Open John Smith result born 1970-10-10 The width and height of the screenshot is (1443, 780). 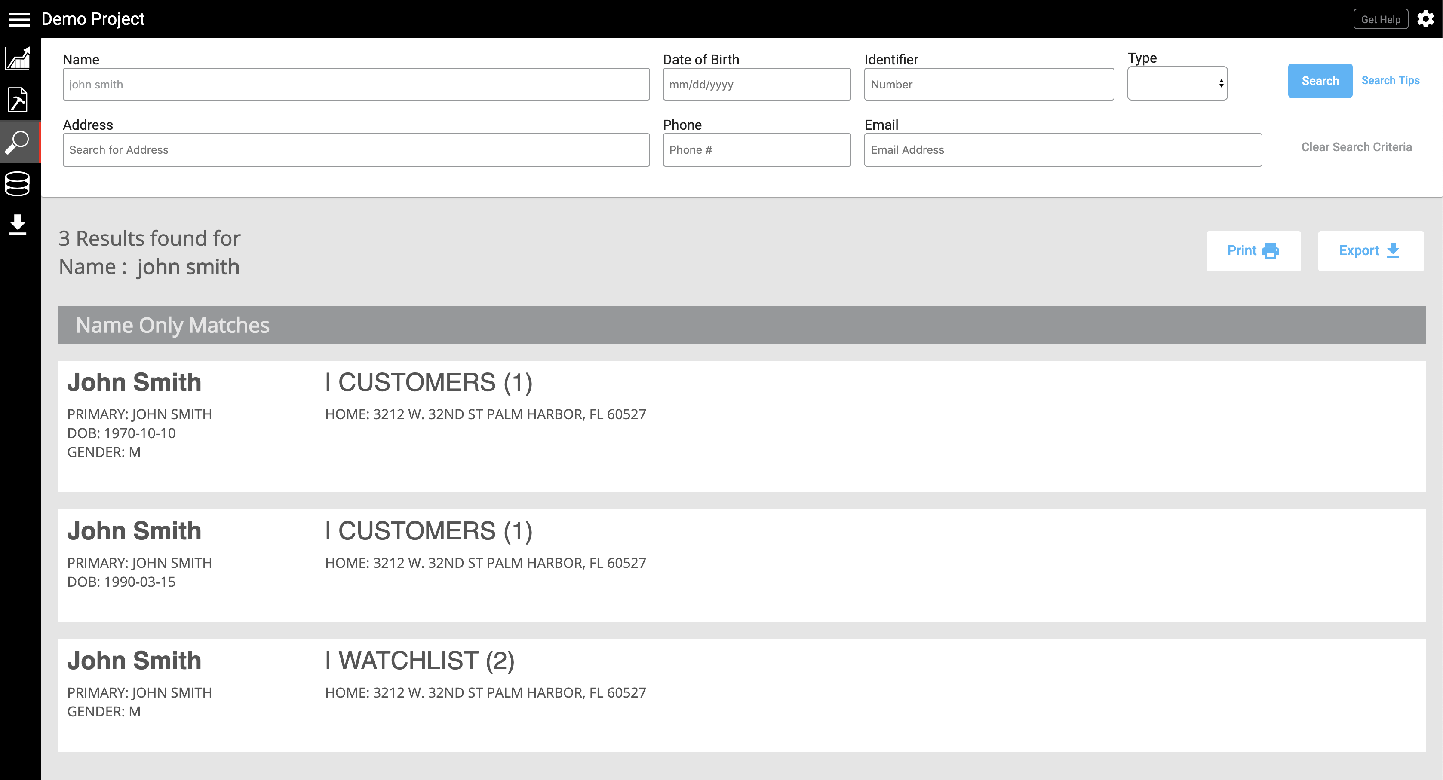[x=135, y=383]
